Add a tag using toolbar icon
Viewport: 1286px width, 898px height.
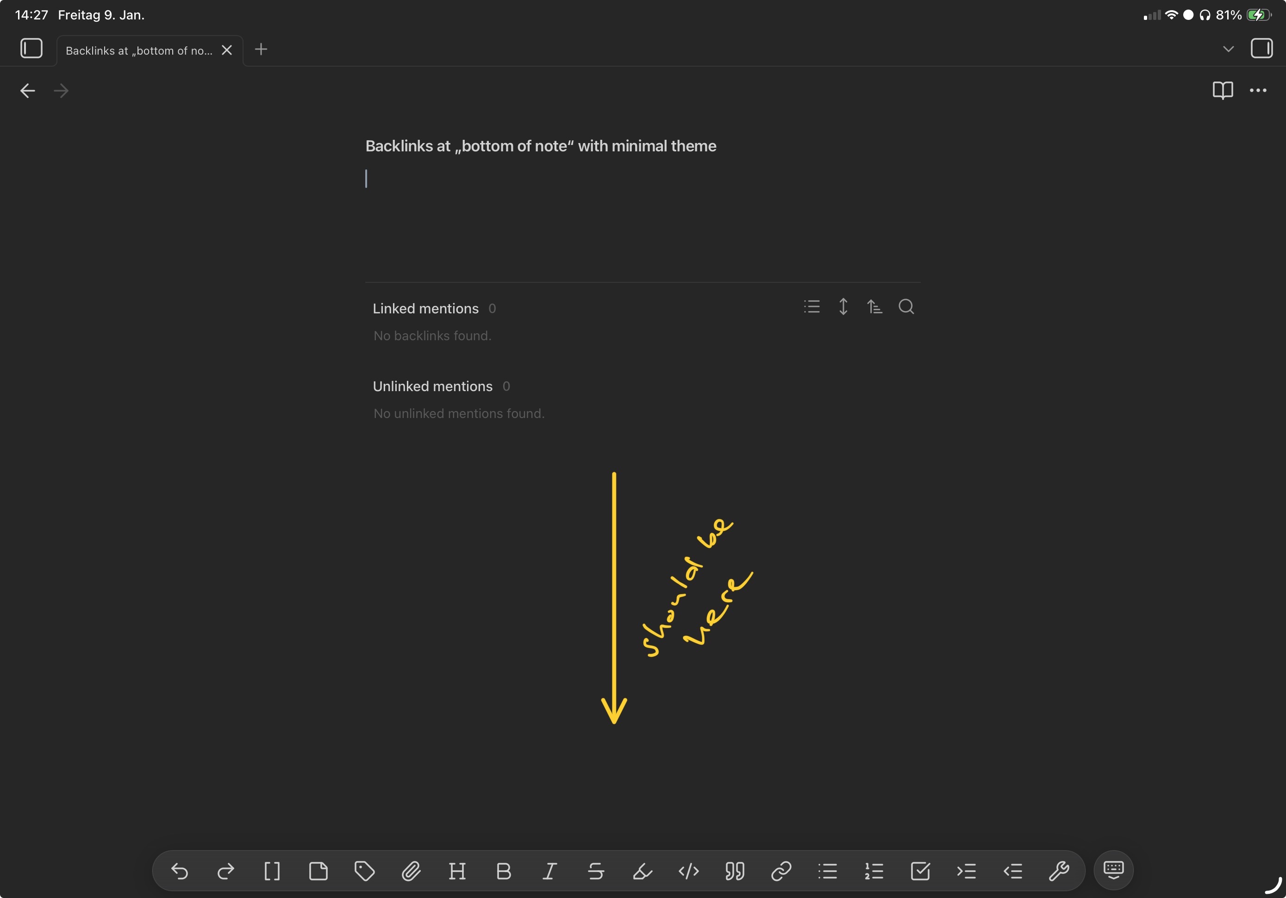point(365,871)
